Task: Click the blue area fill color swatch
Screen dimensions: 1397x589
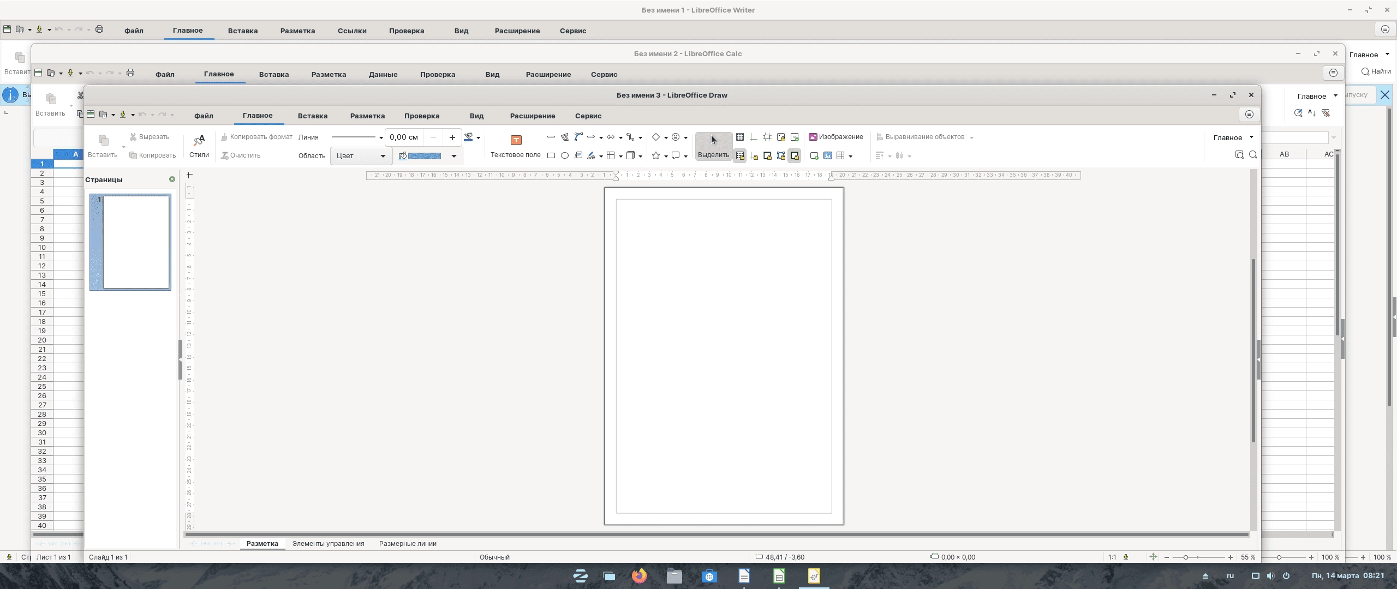Action: [424, 156]
